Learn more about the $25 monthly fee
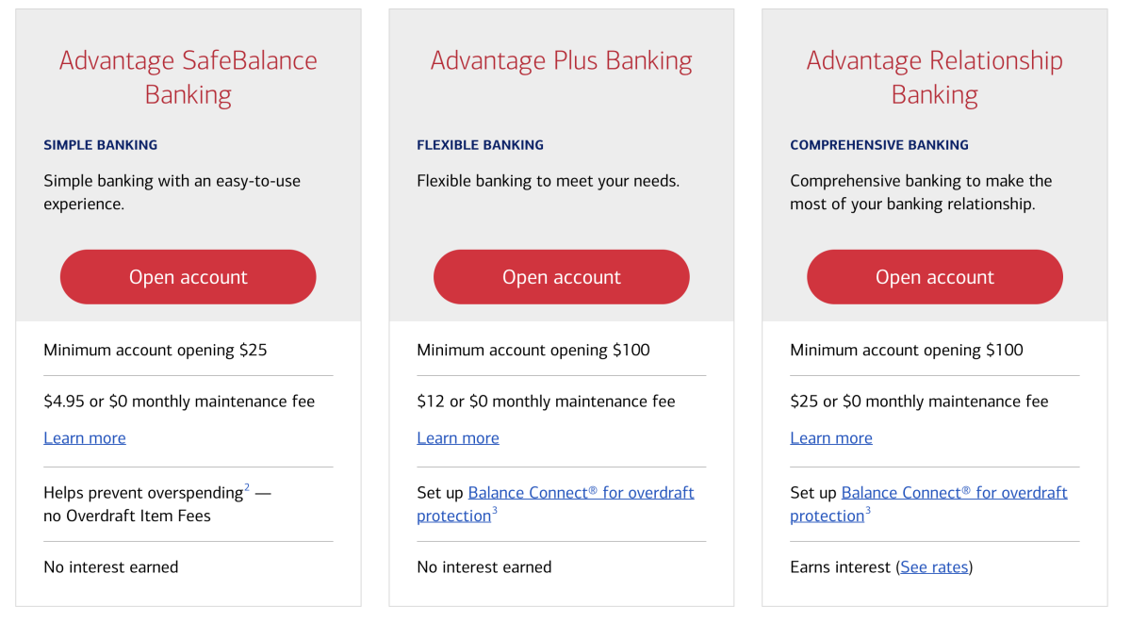 831,438
